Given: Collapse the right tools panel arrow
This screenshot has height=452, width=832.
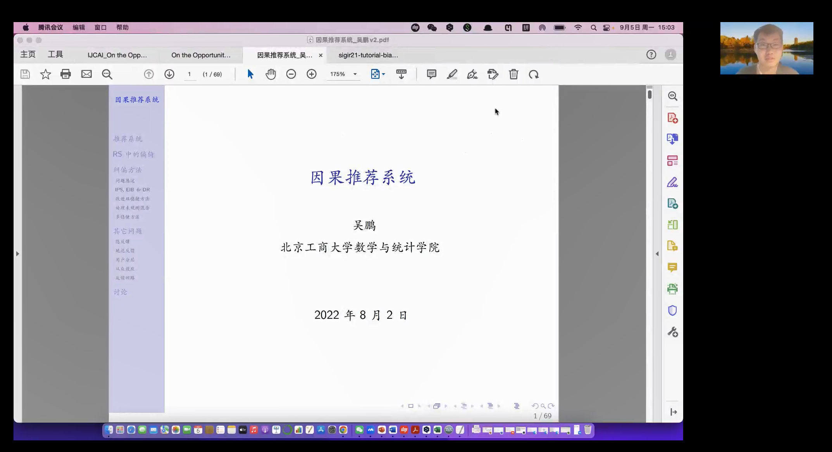Looking at the screenshot, I should (674, 412).
